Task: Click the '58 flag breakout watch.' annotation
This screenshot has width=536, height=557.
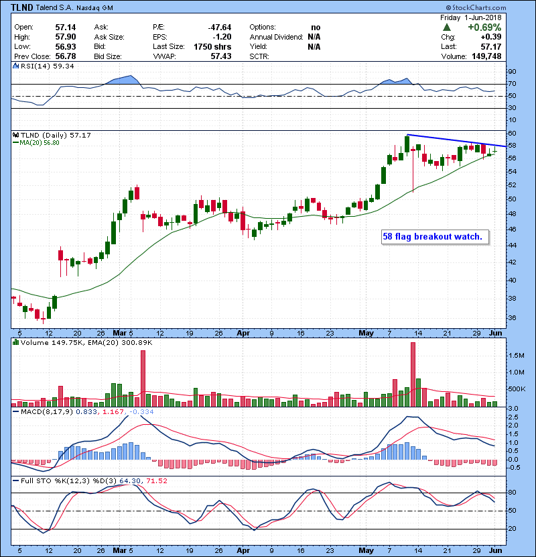Action: click(435, 237)
